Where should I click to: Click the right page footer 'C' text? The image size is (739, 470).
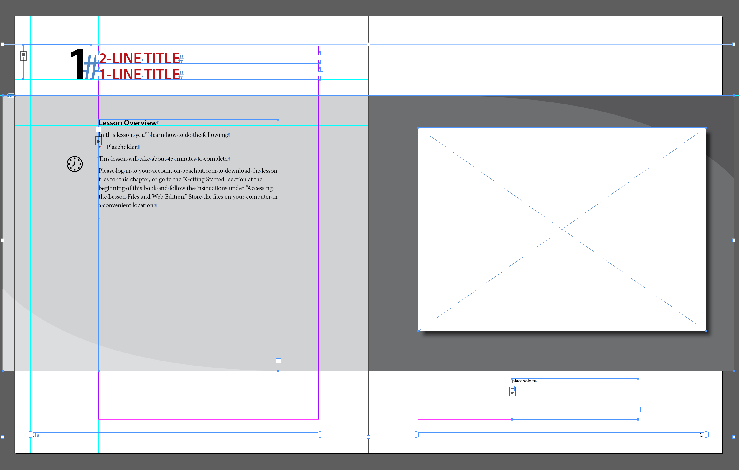tap(701, 435)
